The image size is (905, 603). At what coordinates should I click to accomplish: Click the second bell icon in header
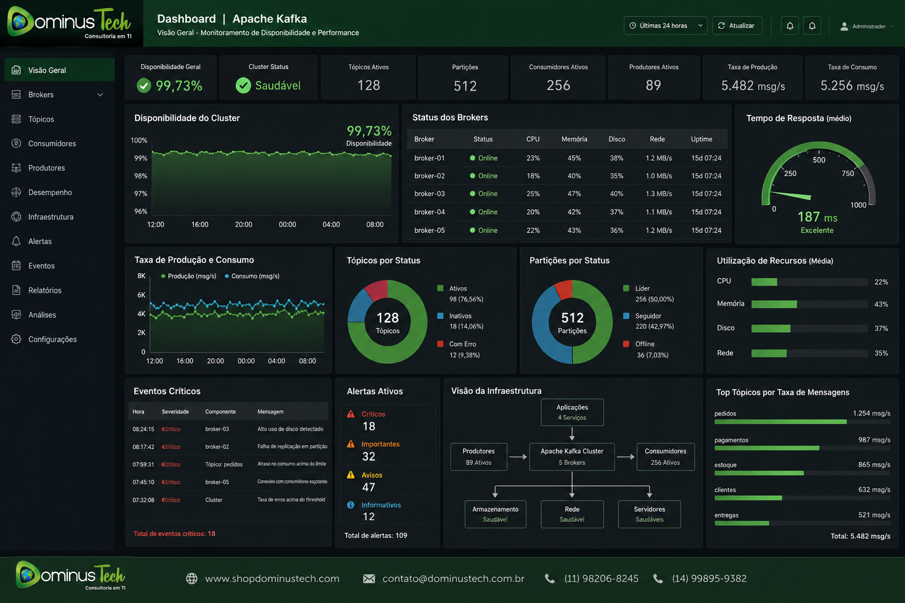point(812,26)
